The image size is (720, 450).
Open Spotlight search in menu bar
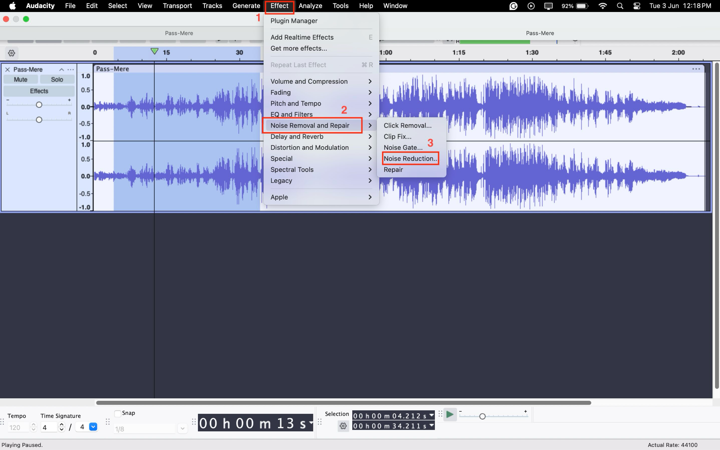pyautogui.click(x=620, y=6)
